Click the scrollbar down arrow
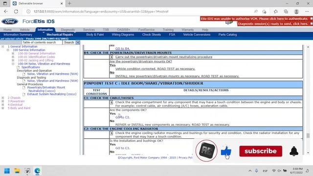 coord(308,153)
